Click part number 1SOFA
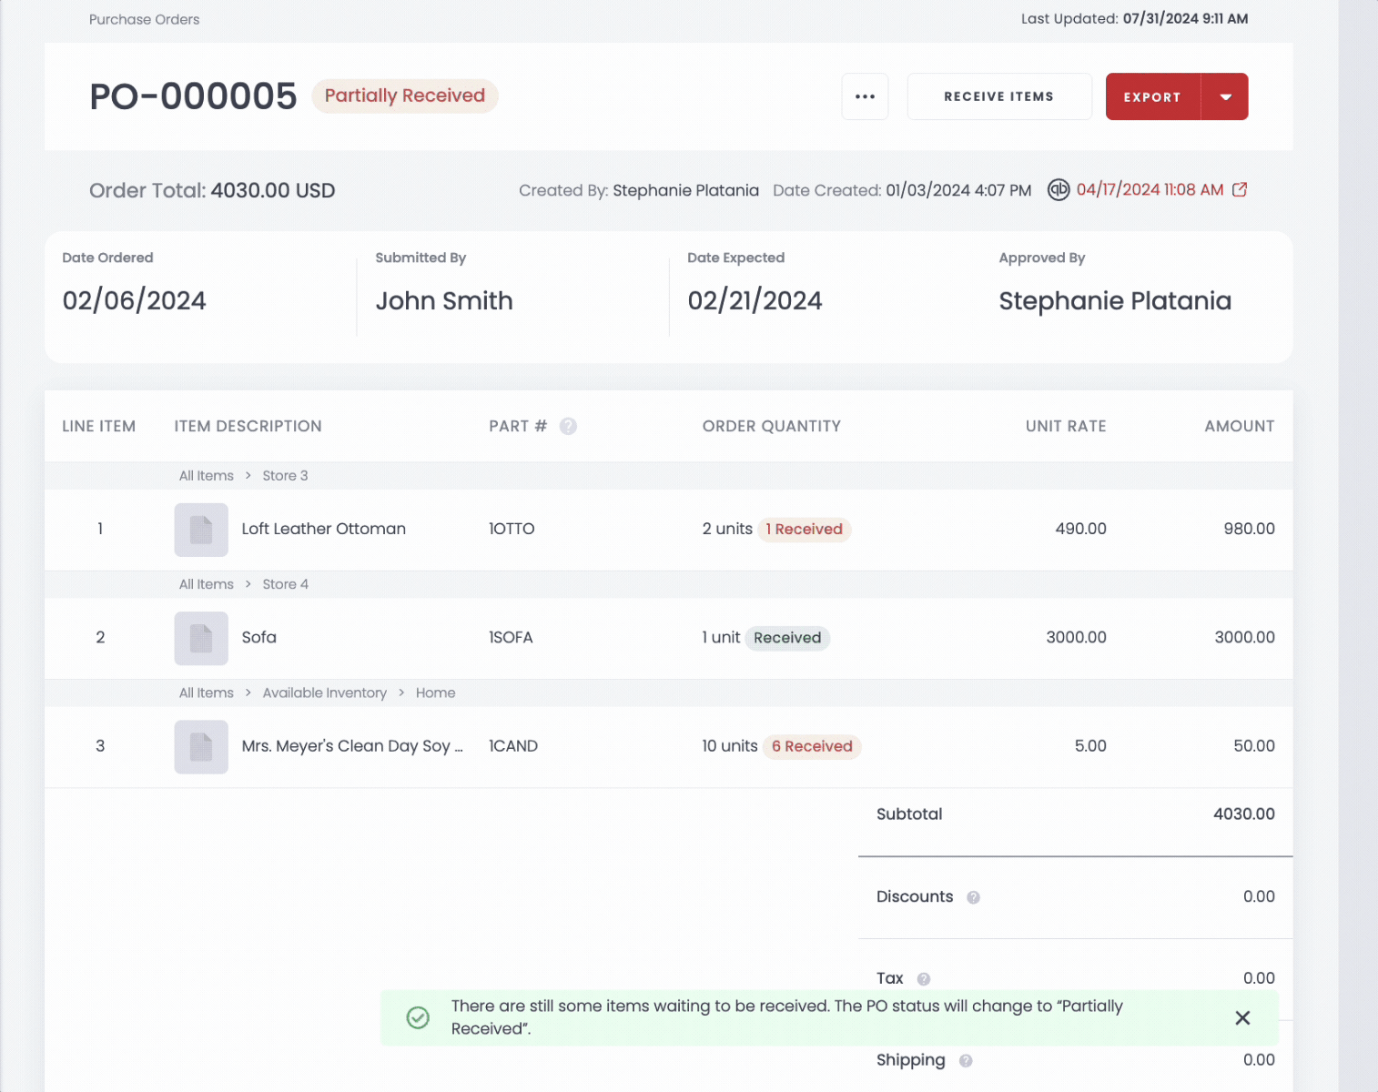 [x=511, y=638]
